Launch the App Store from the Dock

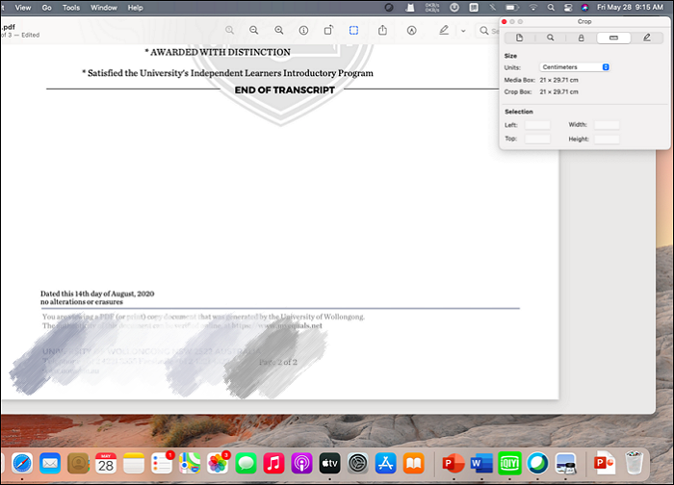[386, 464]
